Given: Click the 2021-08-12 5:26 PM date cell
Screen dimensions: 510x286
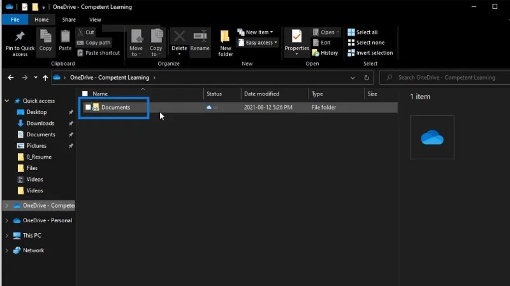Looking at the screenshot, I should [268, 107].
